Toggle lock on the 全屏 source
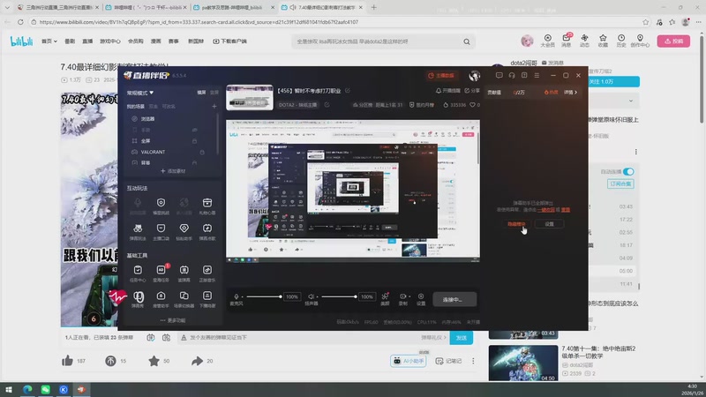Screen dimensions: 706x397 pyautogui.click(x=194, y=141)
